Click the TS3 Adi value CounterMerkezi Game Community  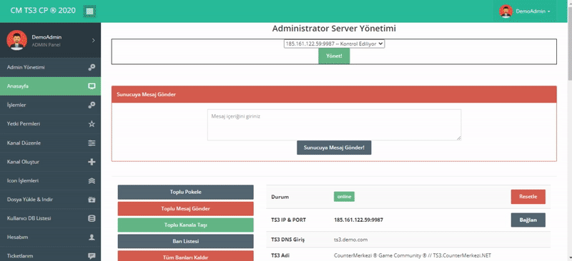[x=413, y=255]
